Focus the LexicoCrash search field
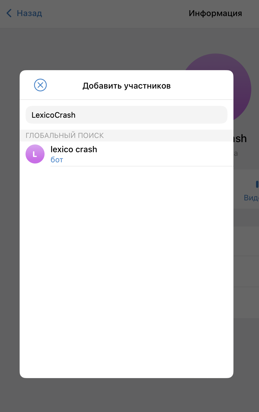Image resolution: width=259 pixels, height=412 pixels. click(127, 115)
